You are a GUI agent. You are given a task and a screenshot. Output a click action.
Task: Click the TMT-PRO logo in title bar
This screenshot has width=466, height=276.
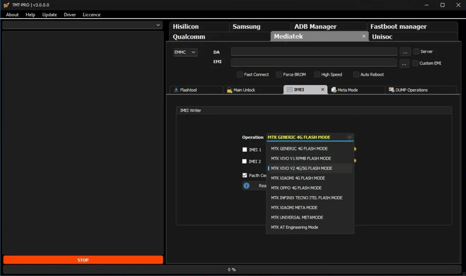[x=5, y=5]
